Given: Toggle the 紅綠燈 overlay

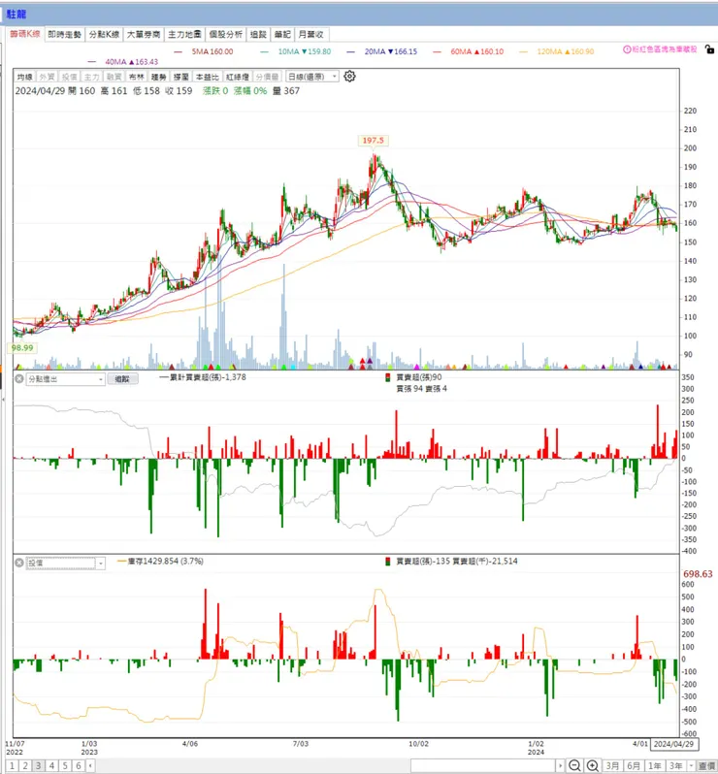Looking at the screenshot, I should pos(238,77).
